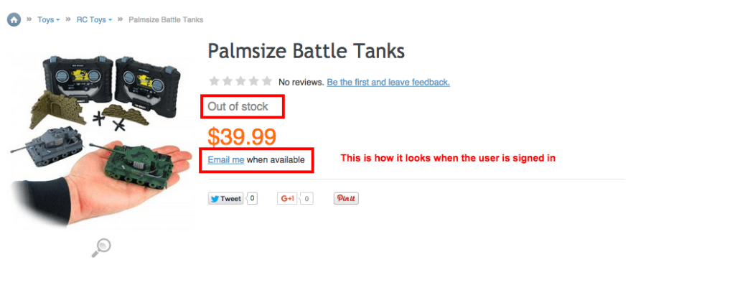Click 'Be the first and leave feedback' link
The image size is (735, 285).
tap(388, 83)
